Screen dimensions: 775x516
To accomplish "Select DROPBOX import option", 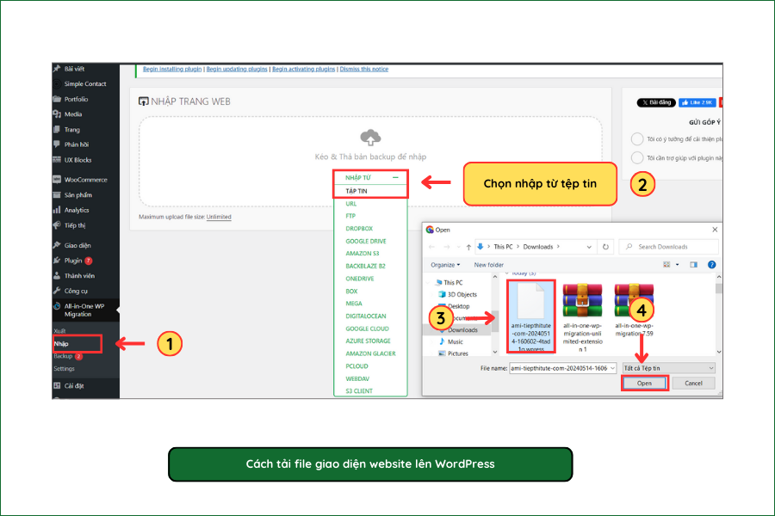I will click(x=359, y=229).
